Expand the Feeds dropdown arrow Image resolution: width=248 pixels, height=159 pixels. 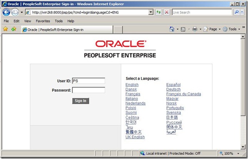[189, 29]
